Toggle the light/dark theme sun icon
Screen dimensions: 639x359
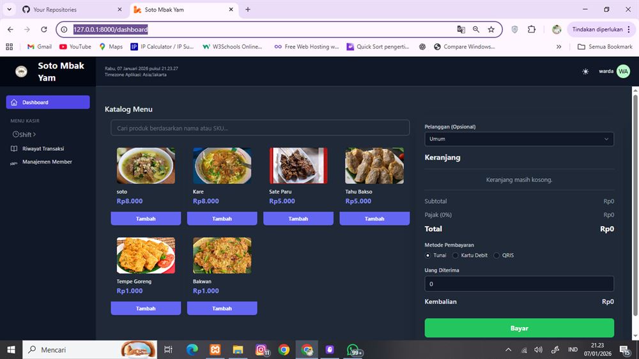coord(585,72)
